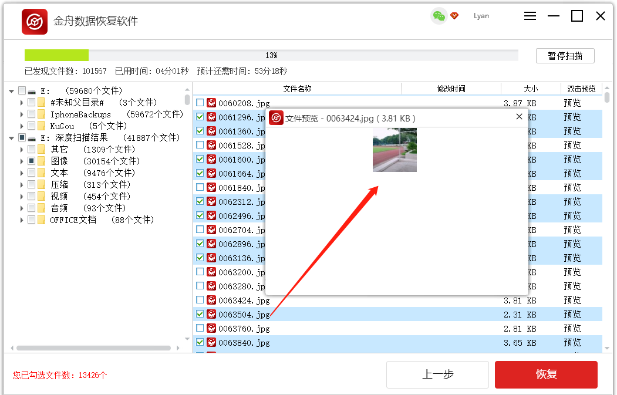Click 预览 link for 0063504.jpg

(572, 315)
